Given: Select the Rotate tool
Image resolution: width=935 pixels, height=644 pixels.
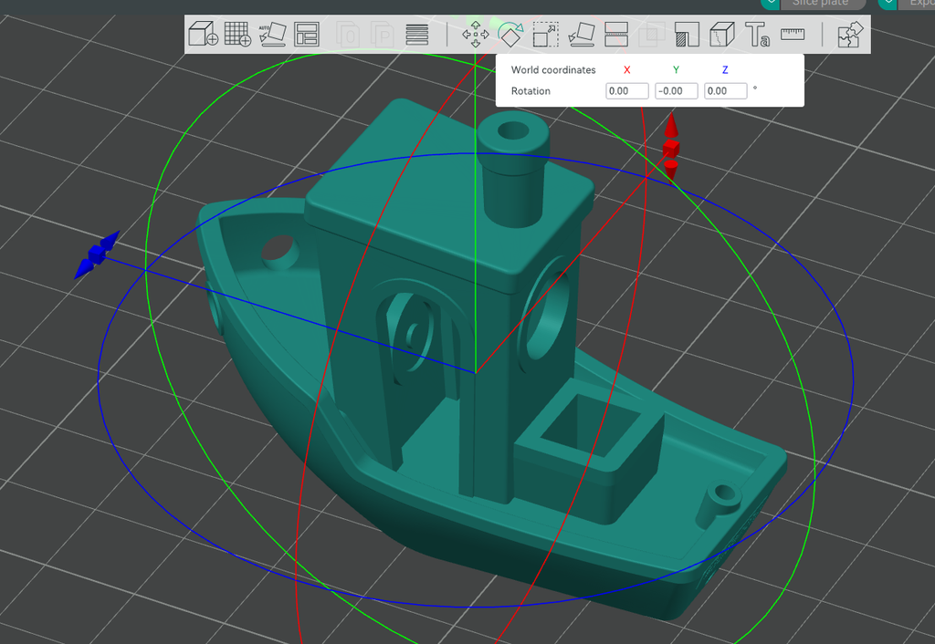Looking at the screenshot, I should click(x=510, y=36).
